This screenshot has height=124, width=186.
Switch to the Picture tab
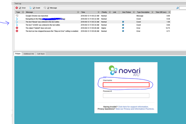click(x=18, y=54)
